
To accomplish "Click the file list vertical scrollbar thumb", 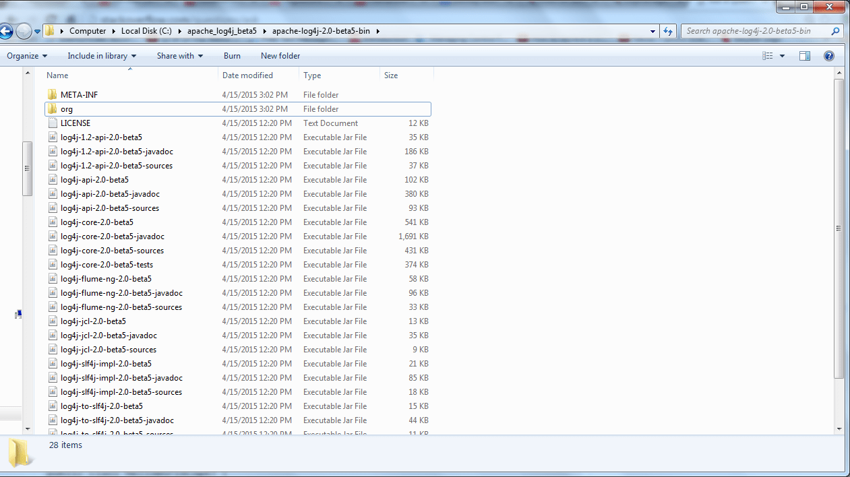I will [x=839, y=229].
